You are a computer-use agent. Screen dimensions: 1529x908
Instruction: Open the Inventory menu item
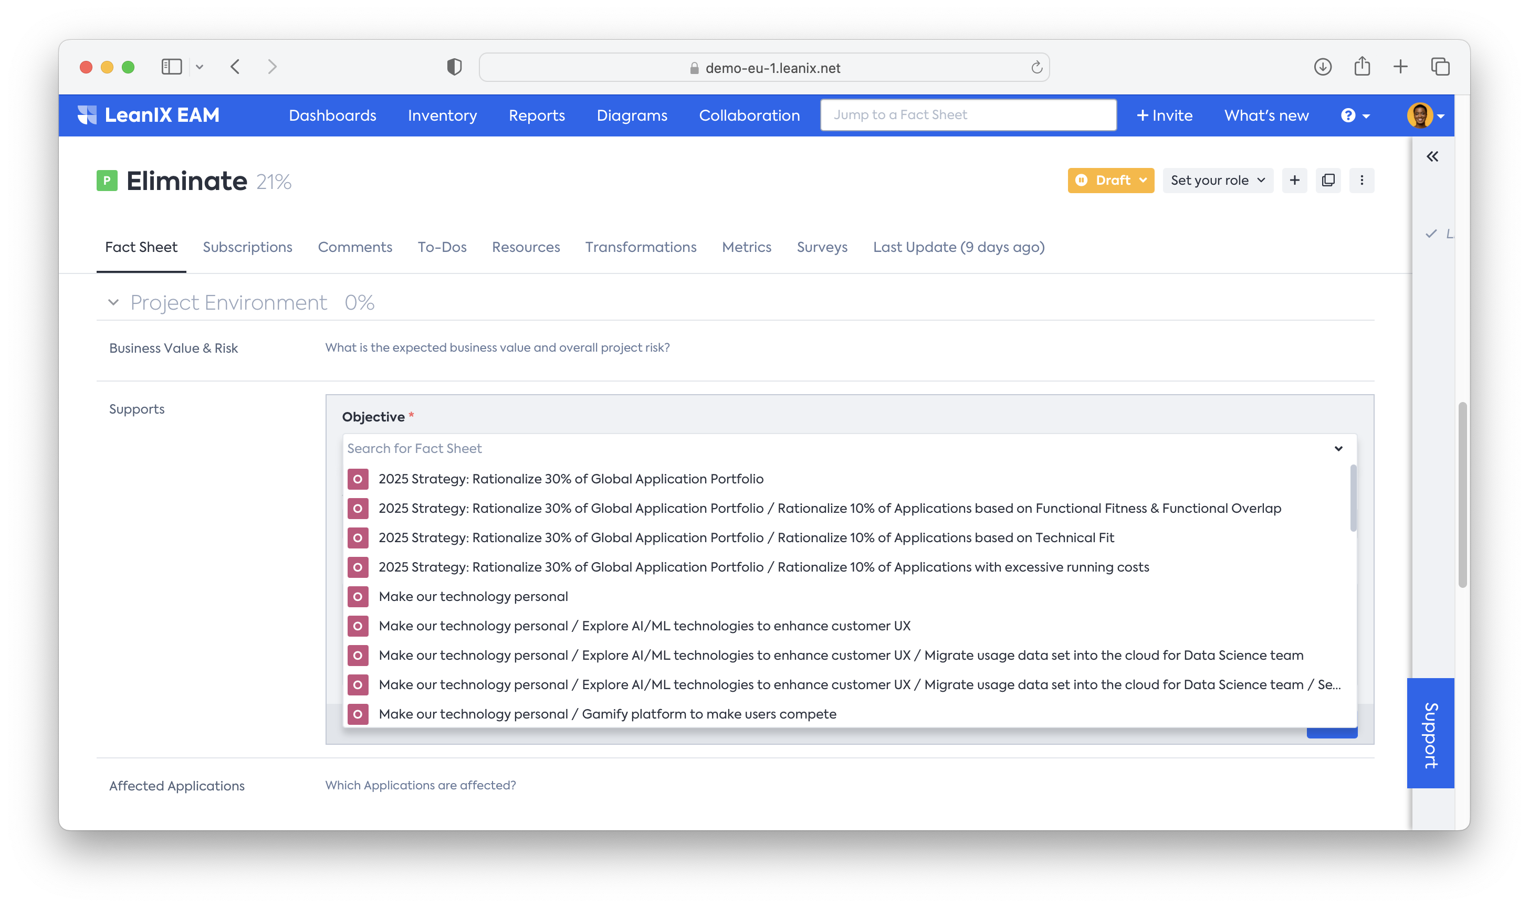442,115
